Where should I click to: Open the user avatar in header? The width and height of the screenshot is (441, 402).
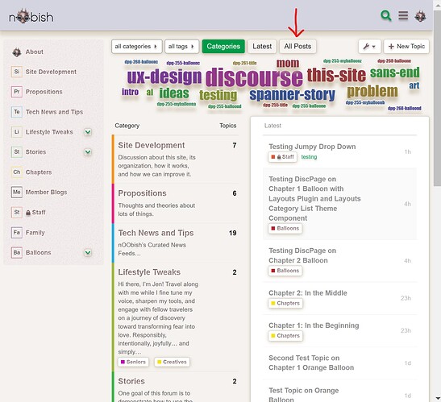[420, 16]
